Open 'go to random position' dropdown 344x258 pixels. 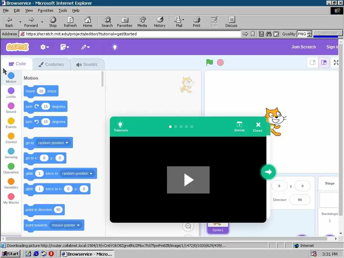point(53,143)
